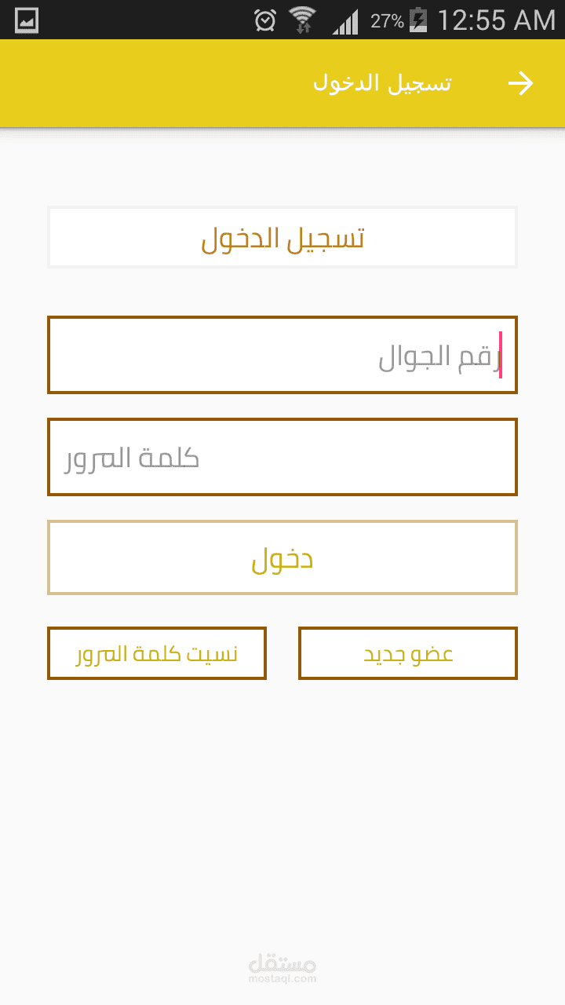Open the عضو جديد new member button
This screenshot has height=1005, width=565.
click(408, 653)
